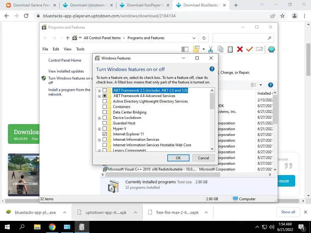Open the address bar history dropdown

tap(194, 38)
